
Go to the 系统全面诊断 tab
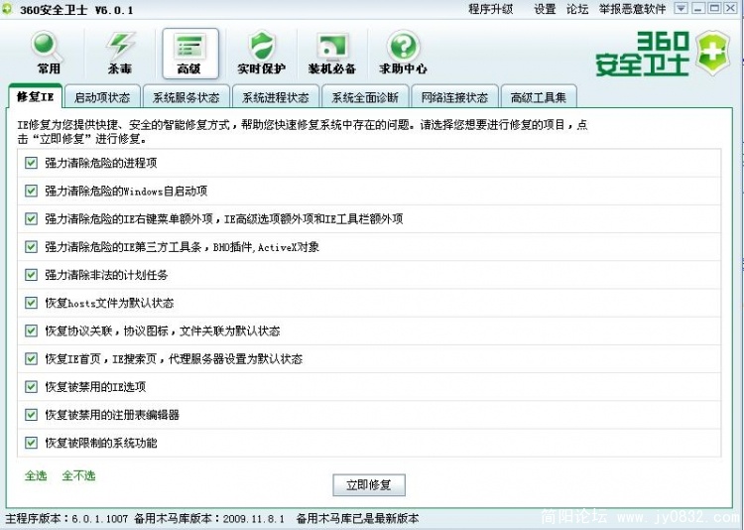365,98
